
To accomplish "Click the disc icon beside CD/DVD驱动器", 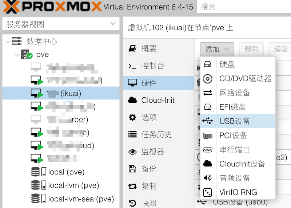I will click(207, 79).
